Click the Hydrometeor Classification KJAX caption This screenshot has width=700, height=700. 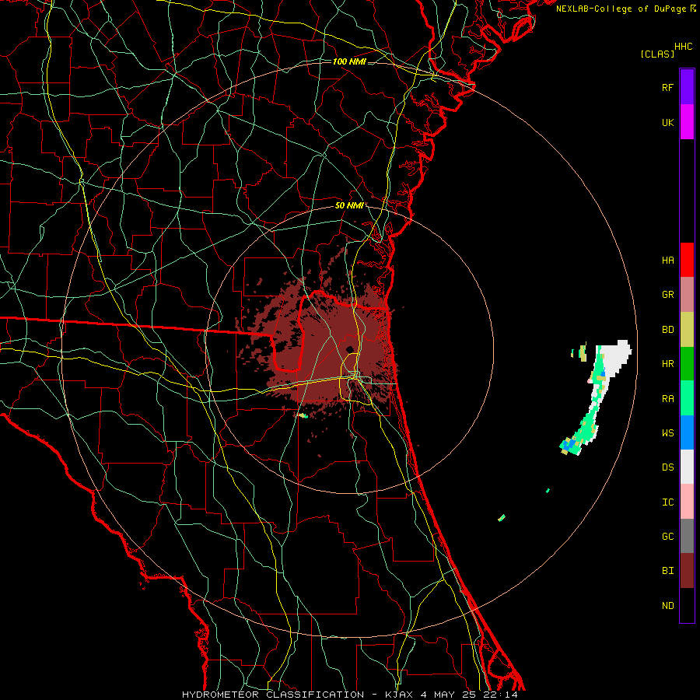pyautogui.click(x=350, y=695)
